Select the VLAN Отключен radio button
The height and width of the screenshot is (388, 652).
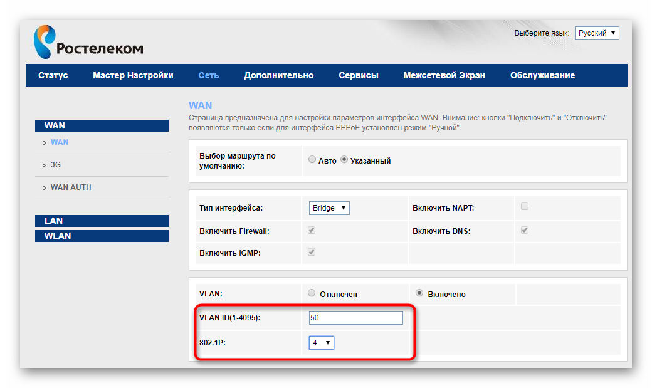tap(312, 293)
